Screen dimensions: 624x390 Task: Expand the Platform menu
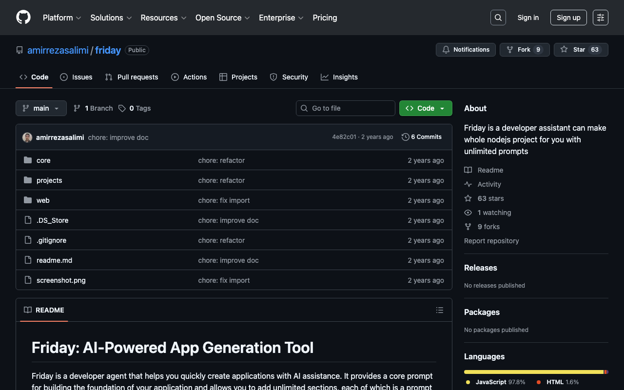[x=61, y=18]
